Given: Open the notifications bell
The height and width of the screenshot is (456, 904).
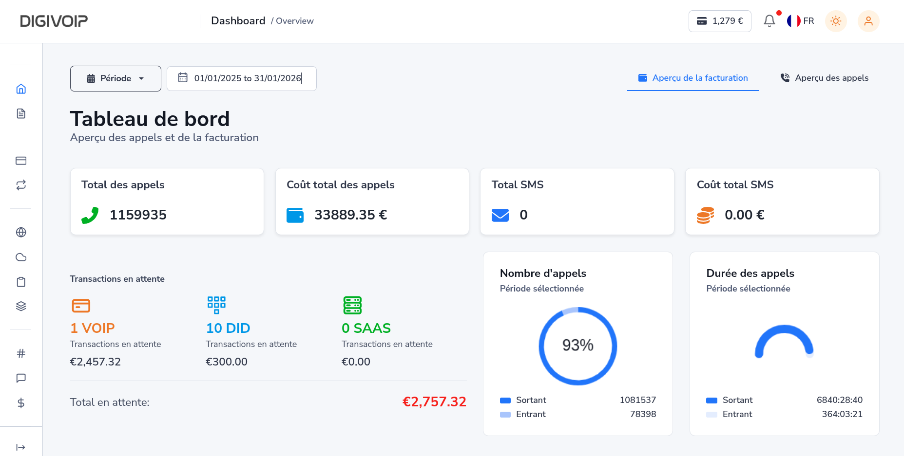Looking at the screenshot, I should click(769, 21).
